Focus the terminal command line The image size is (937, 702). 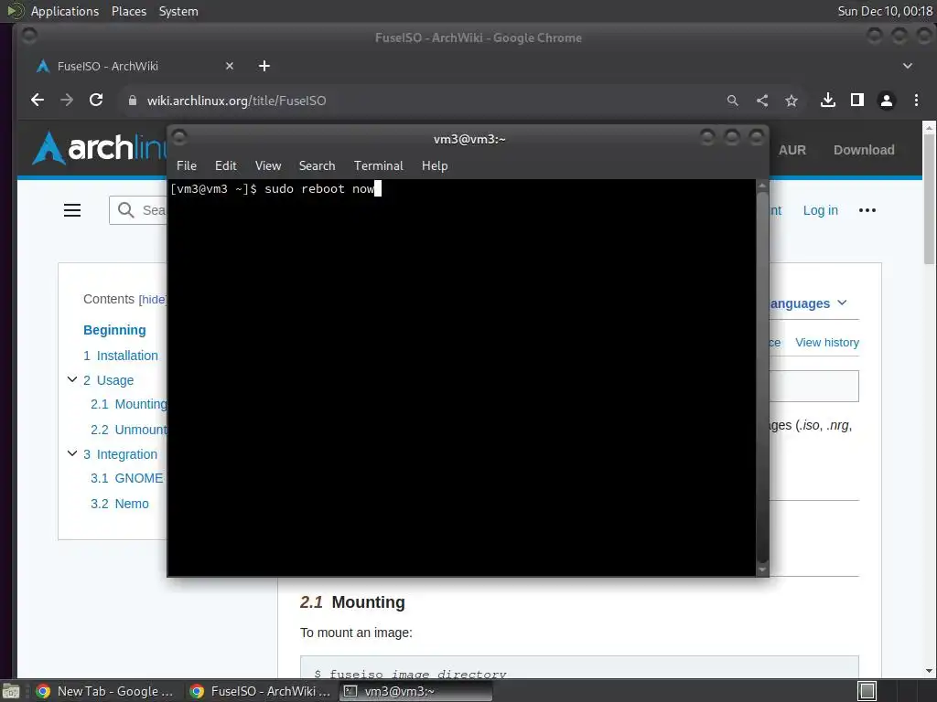pyautogui.click(x=461, y=378)
